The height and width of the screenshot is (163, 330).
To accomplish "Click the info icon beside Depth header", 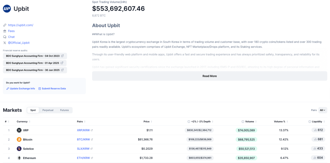I will 189,122.
